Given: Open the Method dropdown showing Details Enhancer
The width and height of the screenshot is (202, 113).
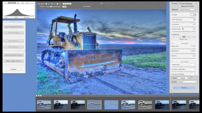Looking at the screenshot, I should click(x=187, y=10).
